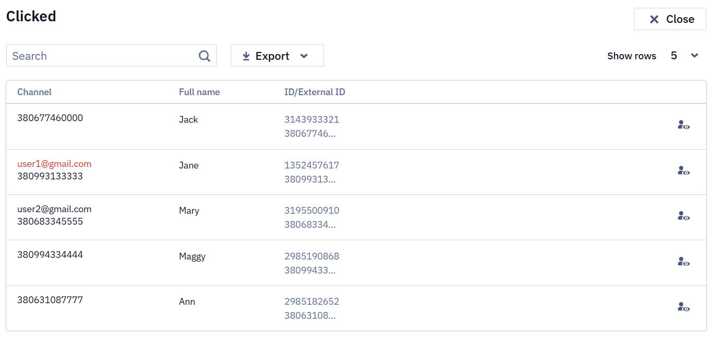
Task: Click ID 2985190868 for Maggy
Action: click(x=311, y=256)
